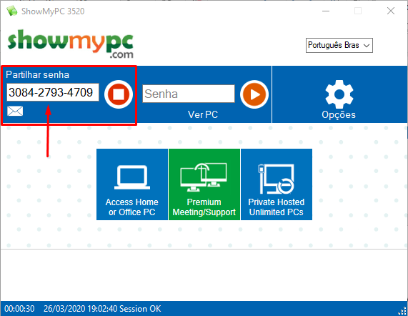Open the Português Bras language dropdown
This screenshot has width=408, height=316.
tap(339, 45)
